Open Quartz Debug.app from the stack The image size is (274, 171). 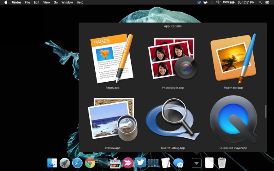173,119
